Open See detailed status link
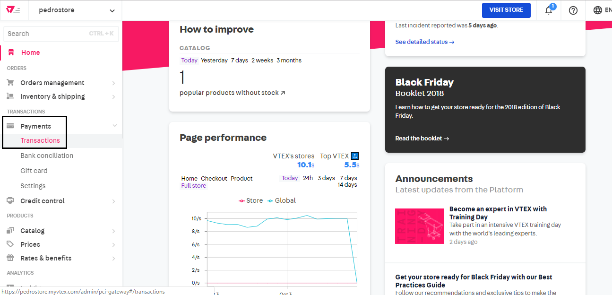 425,42
